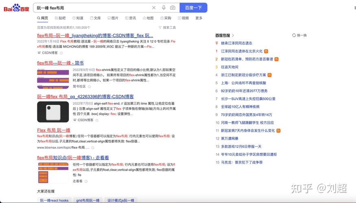356x203 pixels.
Task: Click the 简书 result thumbnail image
Action: tap(53, 78)
